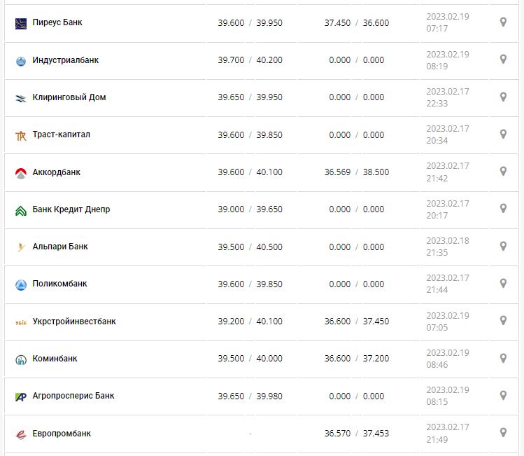The width and height of the screenshot is (524, 456).
Task: Open the Коминбанк bank page
Action: 55,359
